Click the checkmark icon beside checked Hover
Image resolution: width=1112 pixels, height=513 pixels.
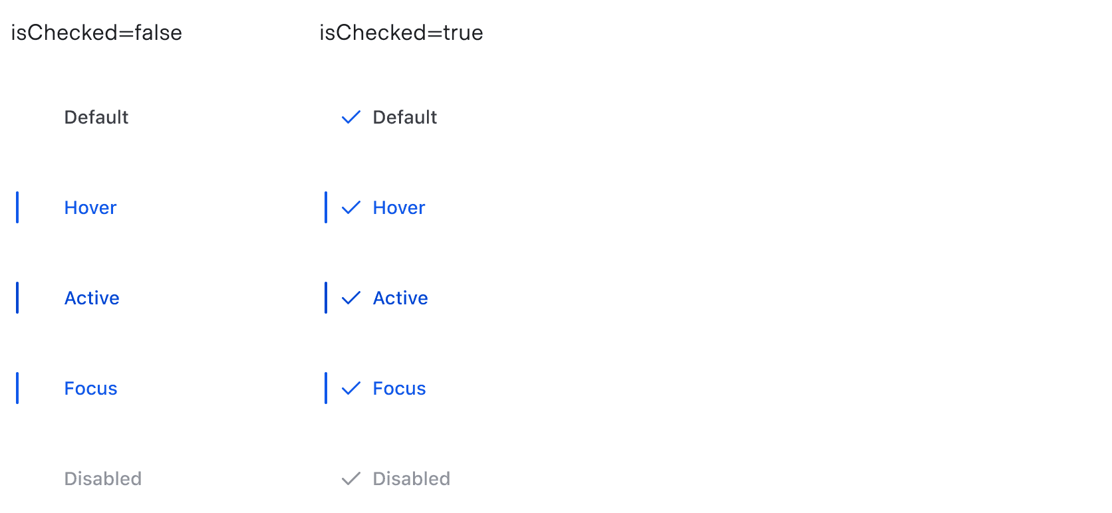click(x=351, y=207)
